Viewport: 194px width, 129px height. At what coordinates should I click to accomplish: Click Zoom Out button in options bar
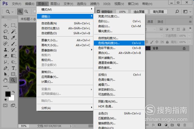26,12
